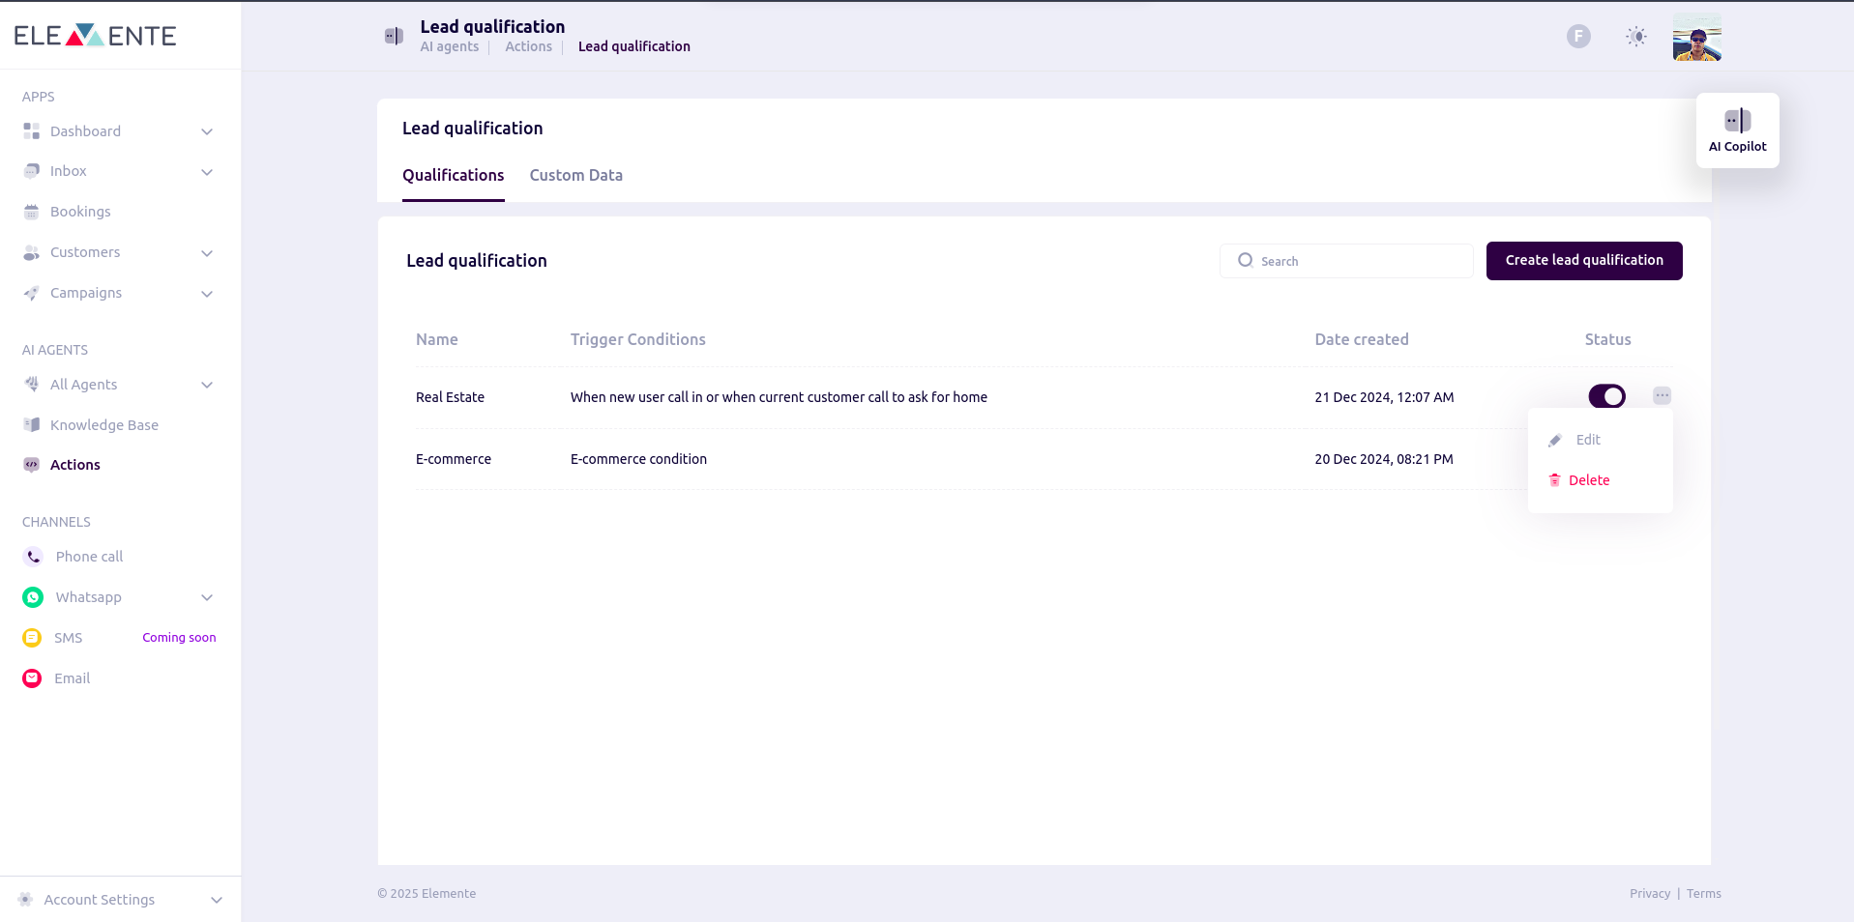This screenshot has height=922, width=1854.
Task: Expand the Account Settings chevron
Action: pyautogui.click(x=217, y=900)
